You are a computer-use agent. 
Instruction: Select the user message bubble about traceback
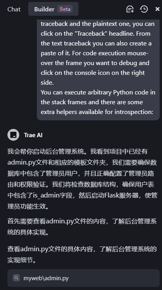[98, 70]
